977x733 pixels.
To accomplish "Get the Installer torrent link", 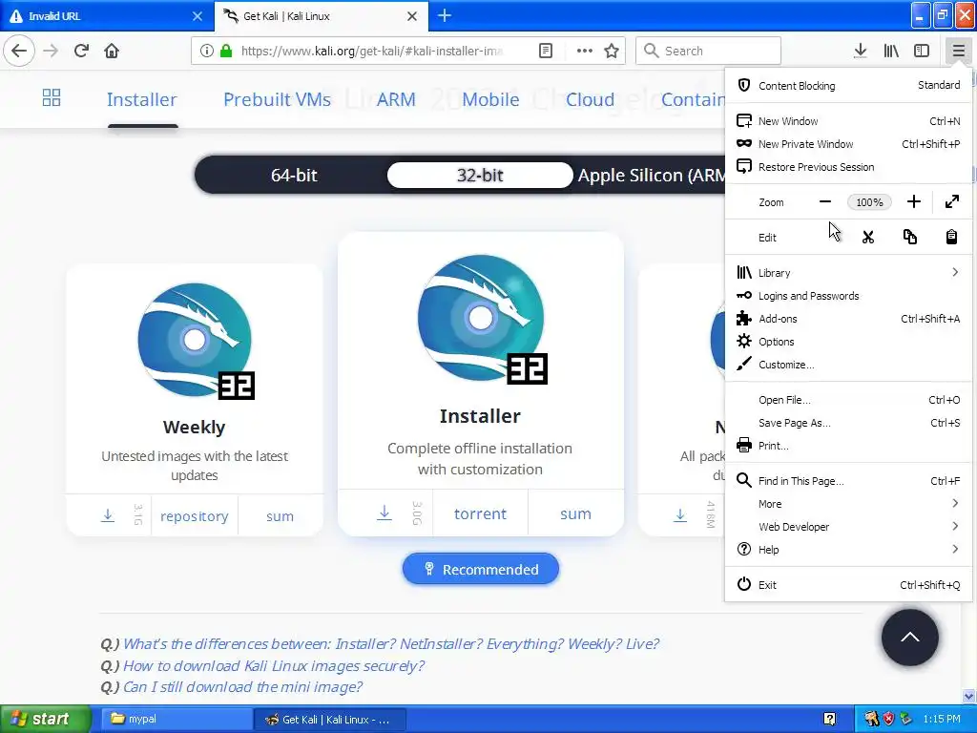I will tap(480, 513).
